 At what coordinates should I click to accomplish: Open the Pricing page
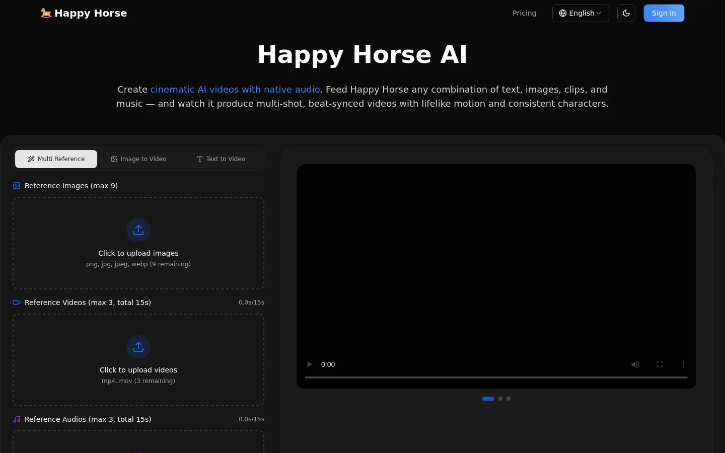[x=524, y=13]
